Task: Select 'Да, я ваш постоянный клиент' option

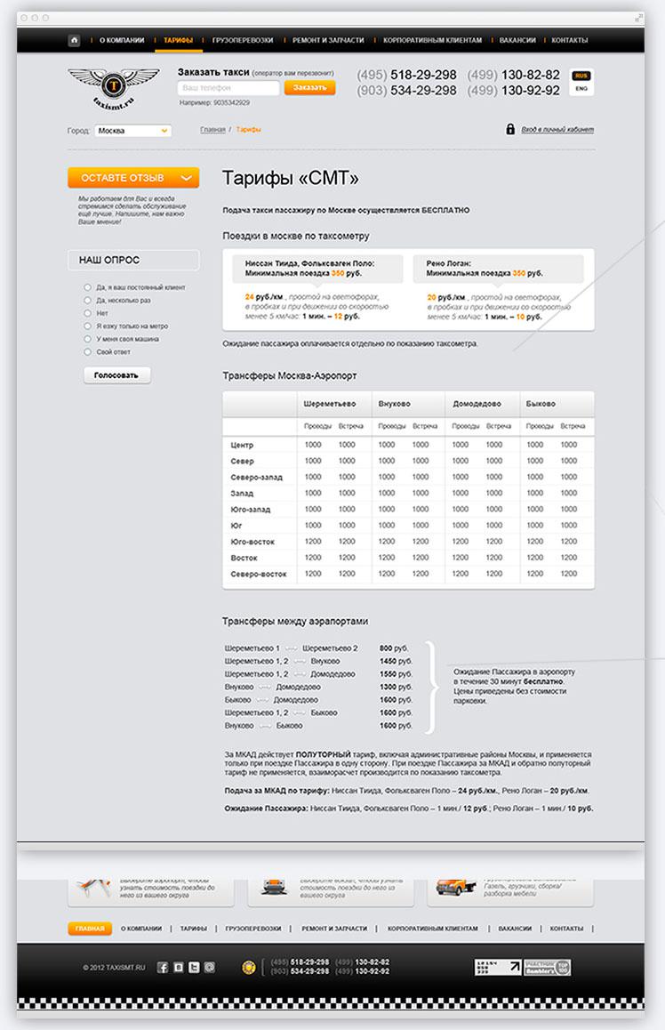Action: pos(87,287)
